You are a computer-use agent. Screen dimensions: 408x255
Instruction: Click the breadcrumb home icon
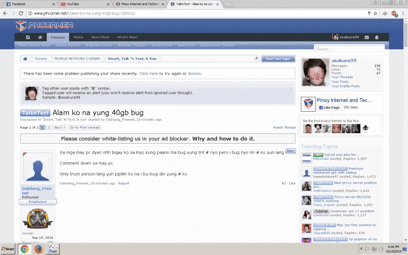[25, 59]
